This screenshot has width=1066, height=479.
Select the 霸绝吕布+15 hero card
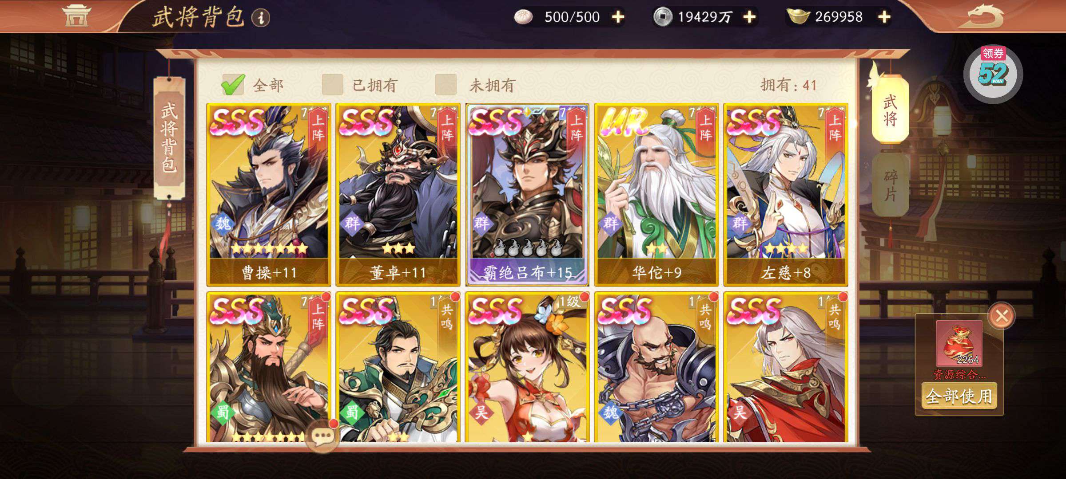point(527,195)
